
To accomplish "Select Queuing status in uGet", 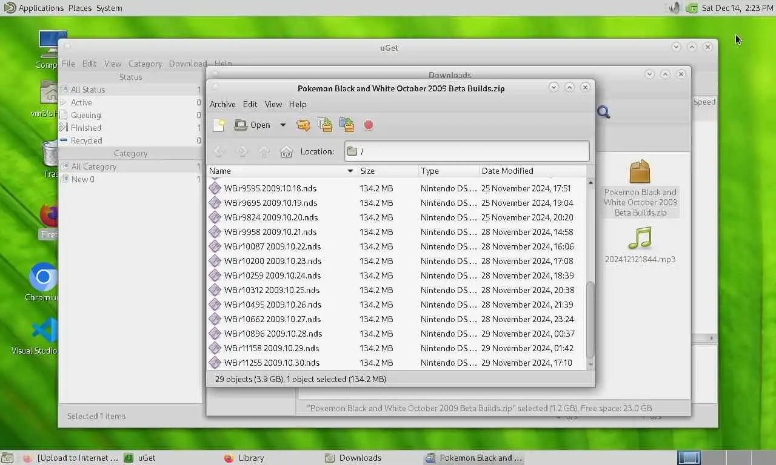I will click(130, 115).
